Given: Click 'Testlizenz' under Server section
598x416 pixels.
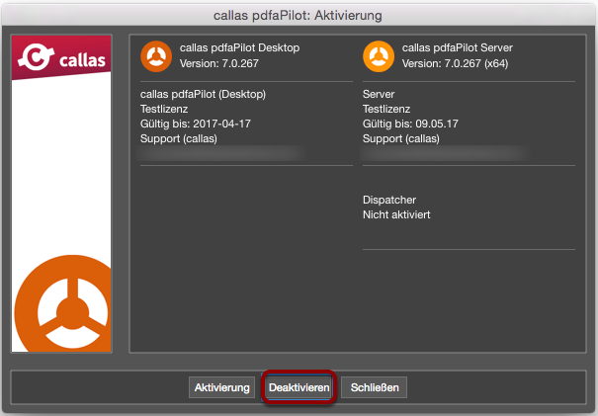Looking at the screenshot, I should coord(386,109).
